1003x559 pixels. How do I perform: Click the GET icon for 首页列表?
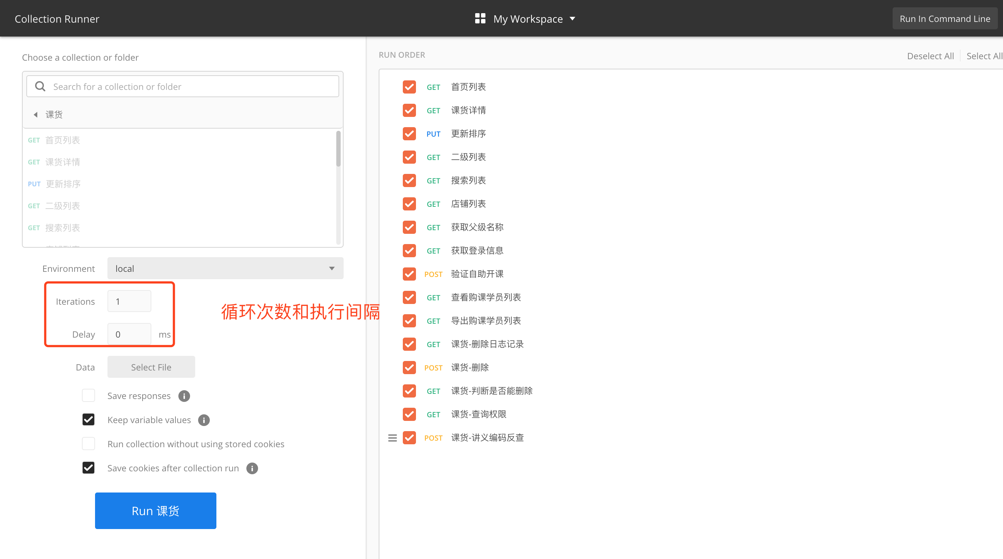point(432,86)
